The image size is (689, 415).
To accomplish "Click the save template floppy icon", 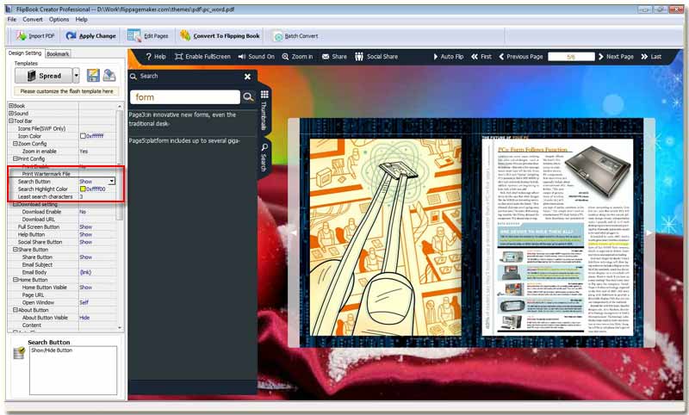I will click(x=93, y=76).
